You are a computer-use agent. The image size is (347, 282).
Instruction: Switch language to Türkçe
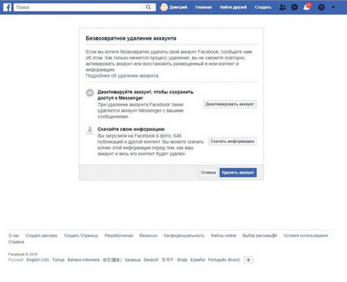point(58,260)
